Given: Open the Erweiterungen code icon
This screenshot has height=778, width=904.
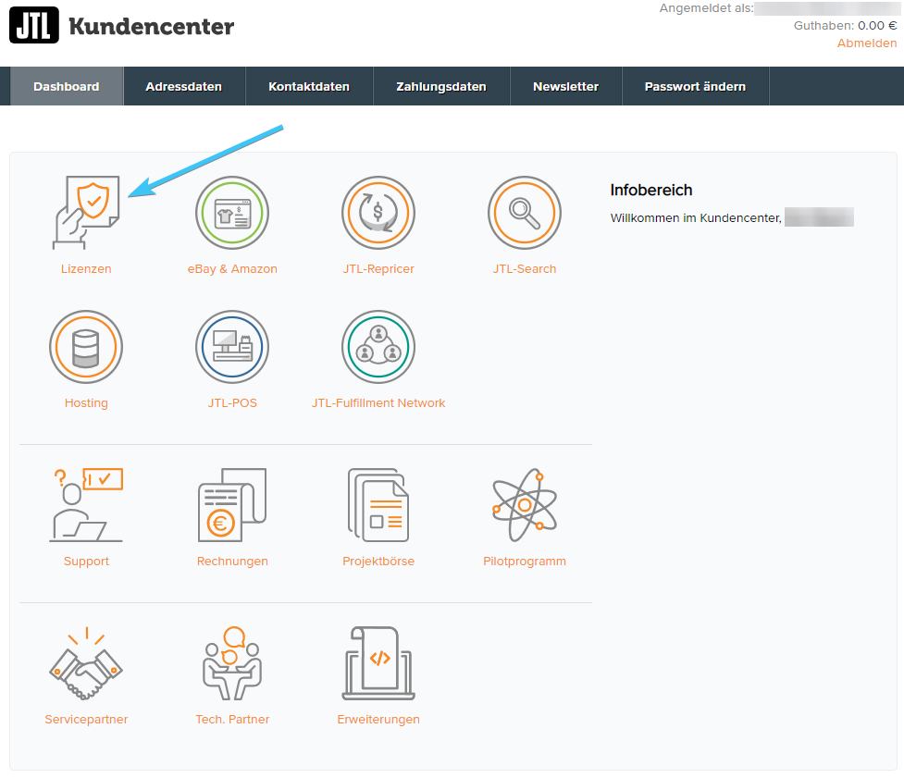Looking at the screenshot, I should coord(378,663).
